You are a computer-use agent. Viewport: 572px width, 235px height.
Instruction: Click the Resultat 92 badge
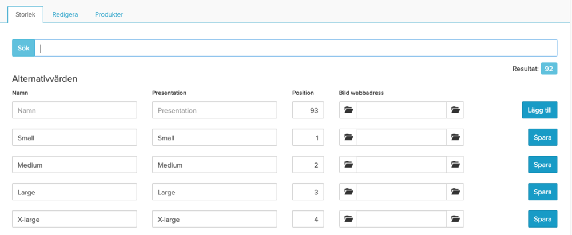coord(549,69)
